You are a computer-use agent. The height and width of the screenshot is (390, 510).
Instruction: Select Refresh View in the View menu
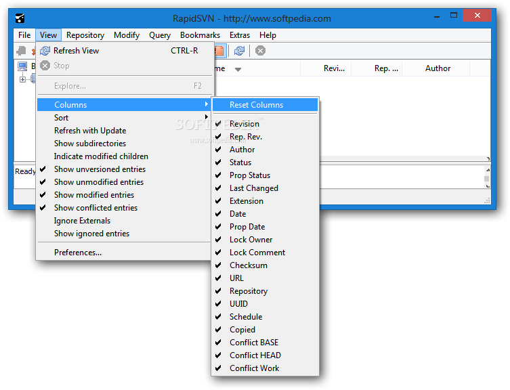pyautogui.click(x=125, y=51)
